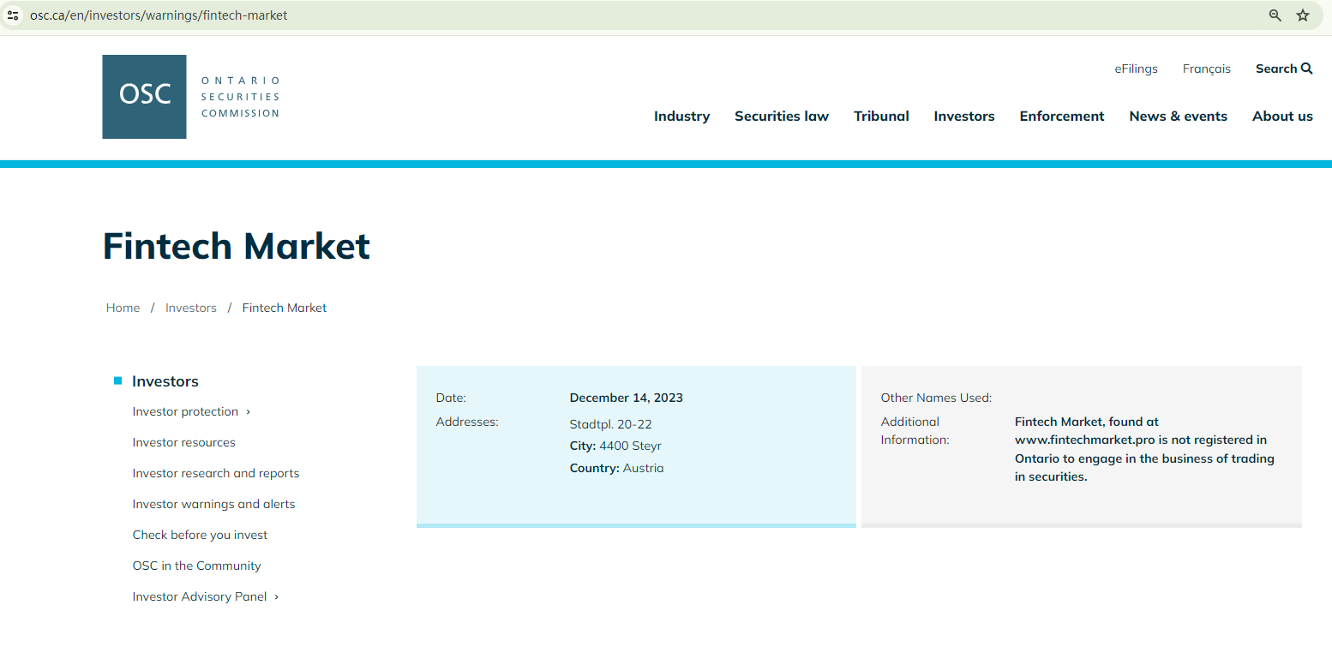The image size is (1332, 659).
Task: Click the Fintech Market page heading
Action: 237,246
